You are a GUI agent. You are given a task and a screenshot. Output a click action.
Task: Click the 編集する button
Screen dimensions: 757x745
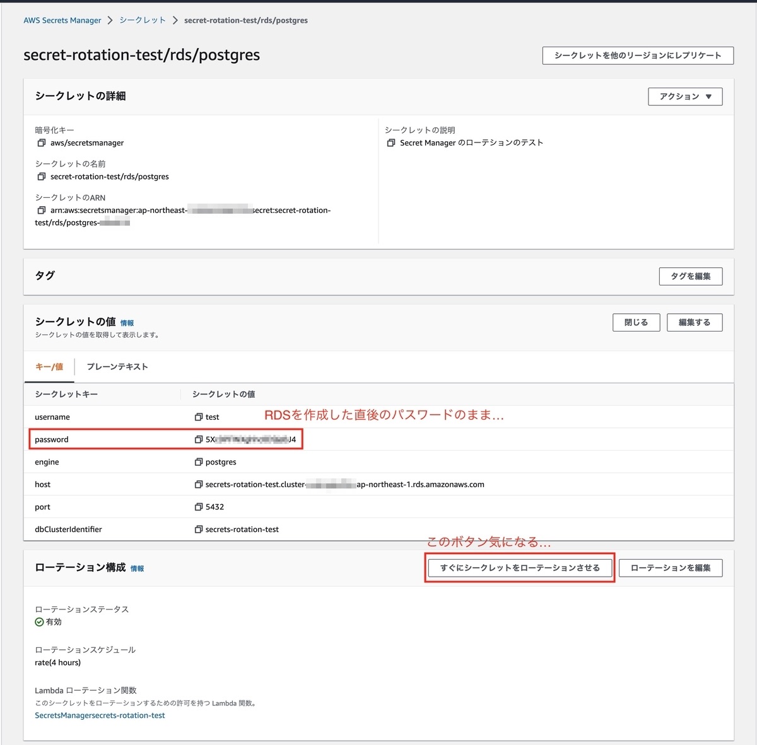(695, 322)
